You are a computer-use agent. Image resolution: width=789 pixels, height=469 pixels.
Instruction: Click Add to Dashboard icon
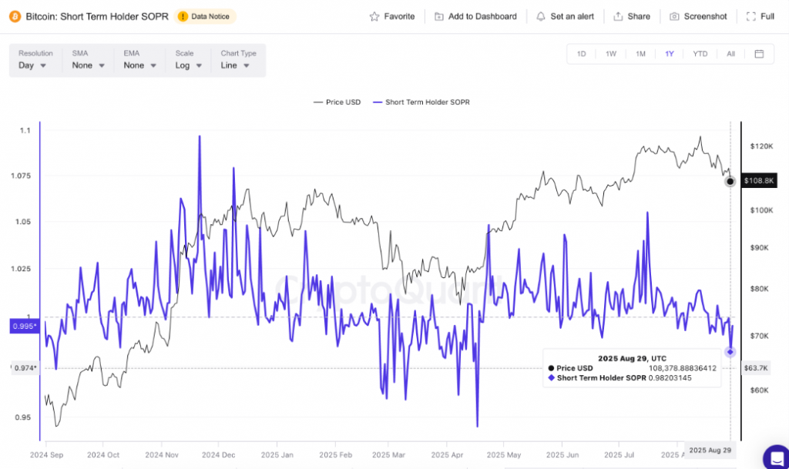[438, 16]
